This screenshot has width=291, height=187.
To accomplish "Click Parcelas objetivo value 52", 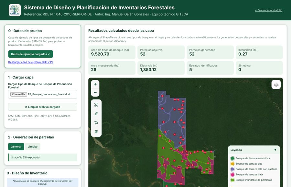I will click(x=143, y=54).
